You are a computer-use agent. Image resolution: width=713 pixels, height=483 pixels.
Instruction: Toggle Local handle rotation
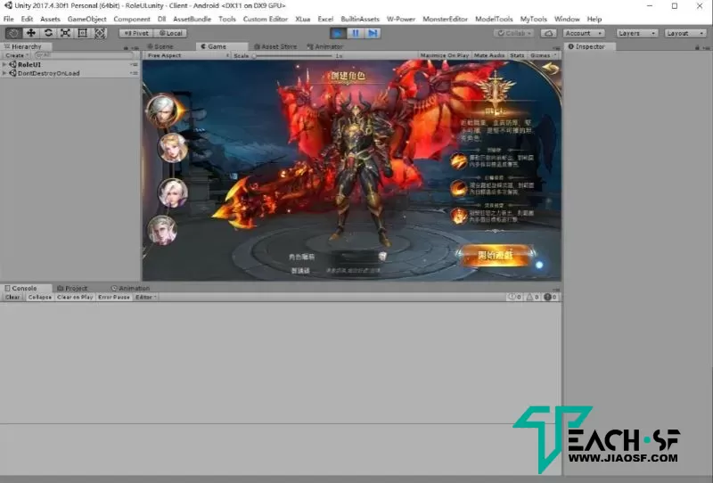click(x=171, y=33)
